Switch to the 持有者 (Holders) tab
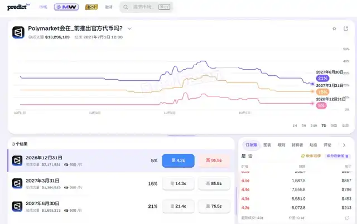 (297, 145)
